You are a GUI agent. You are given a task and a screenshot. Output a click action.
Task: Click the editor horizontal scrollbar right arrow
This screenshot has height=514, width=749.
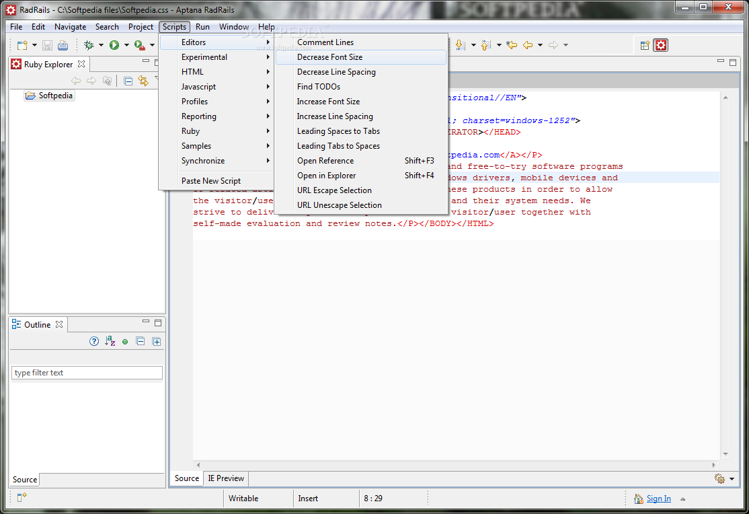point(714,465)
